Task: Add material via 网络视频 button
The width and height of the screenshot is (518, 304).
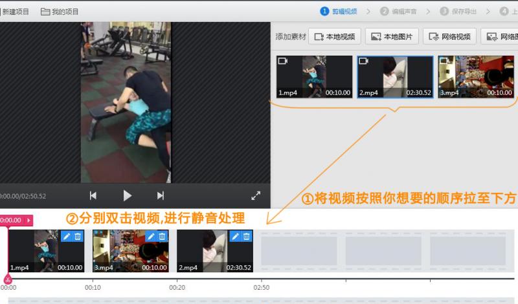Action: 449,37
